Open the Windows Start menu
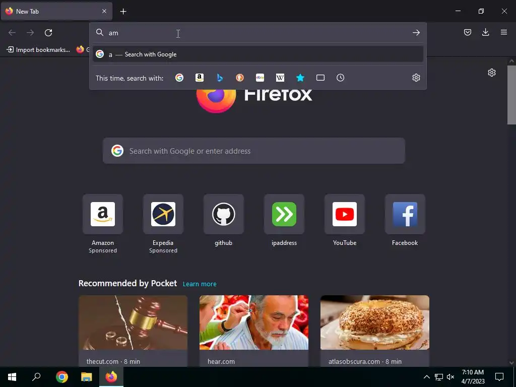The height and width of the screenshot is (387, 516). (12, 377)
